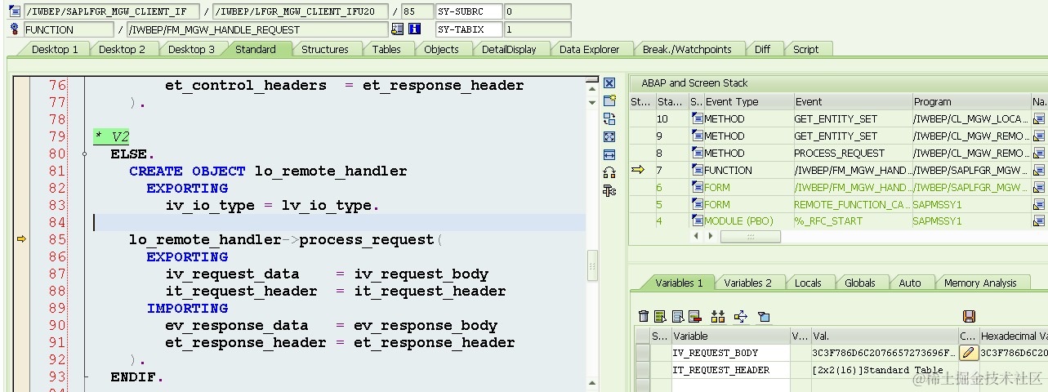Viewport: 1048px width, 392px height.
Task: Click the Hexadecimal Val column header
Action: click(x=1013, y=336)
